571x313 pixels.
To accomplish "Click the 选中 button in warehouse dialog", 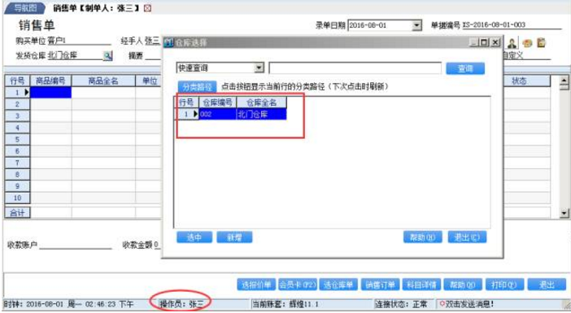I will 194,237.
